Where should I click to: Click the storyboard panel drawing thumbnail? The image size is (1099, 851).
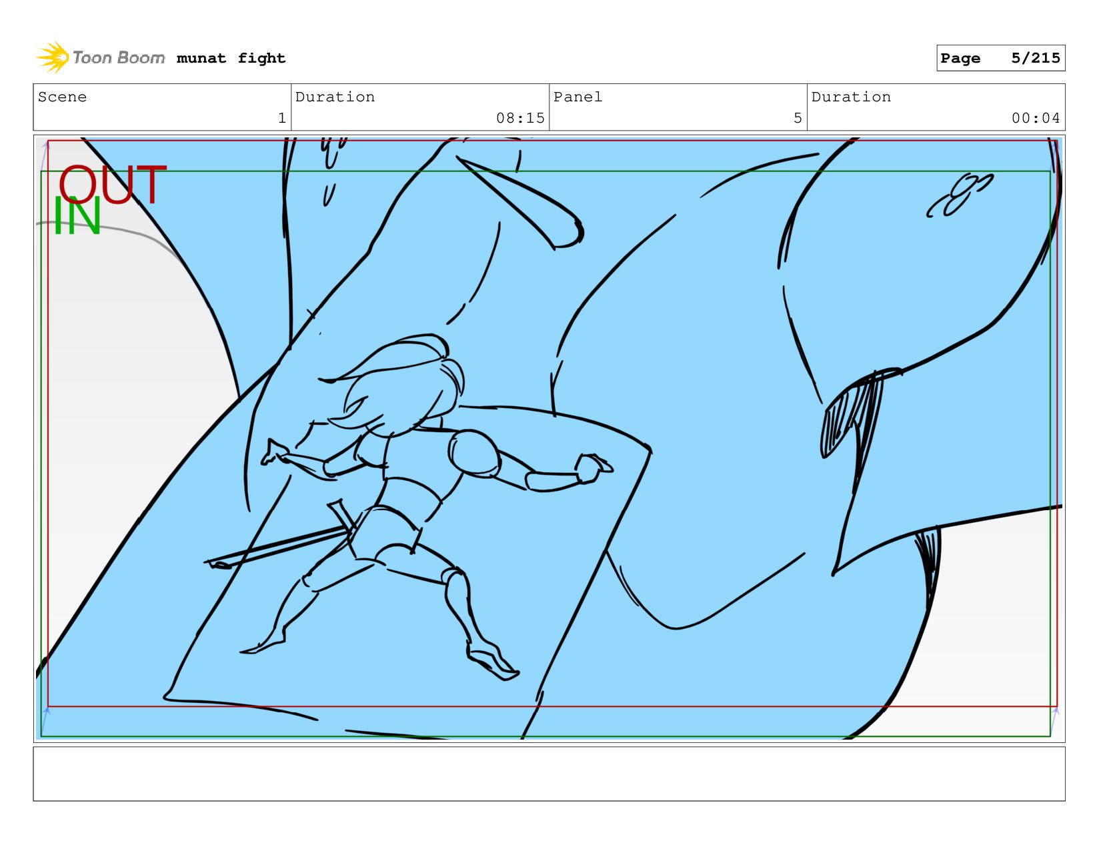pyautogui.click(x=549, y=438)
